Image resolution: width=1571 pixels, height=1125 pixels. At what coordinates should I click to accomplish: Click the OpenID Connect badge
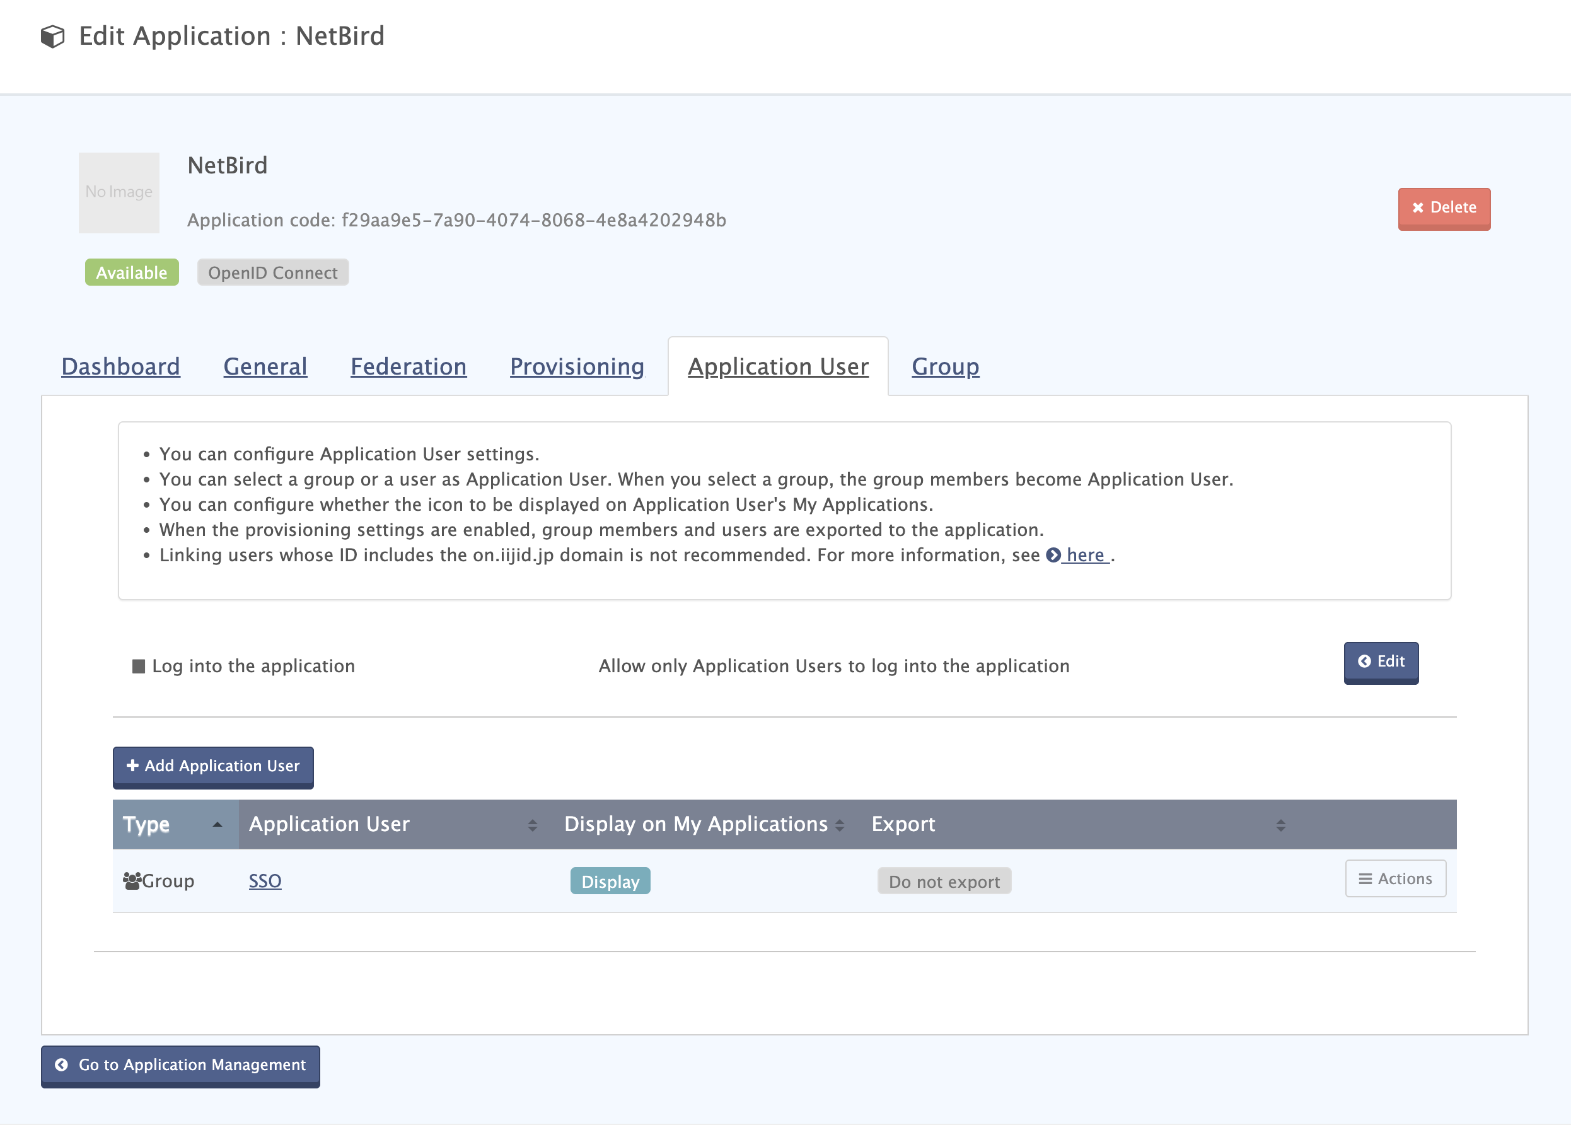273,272
